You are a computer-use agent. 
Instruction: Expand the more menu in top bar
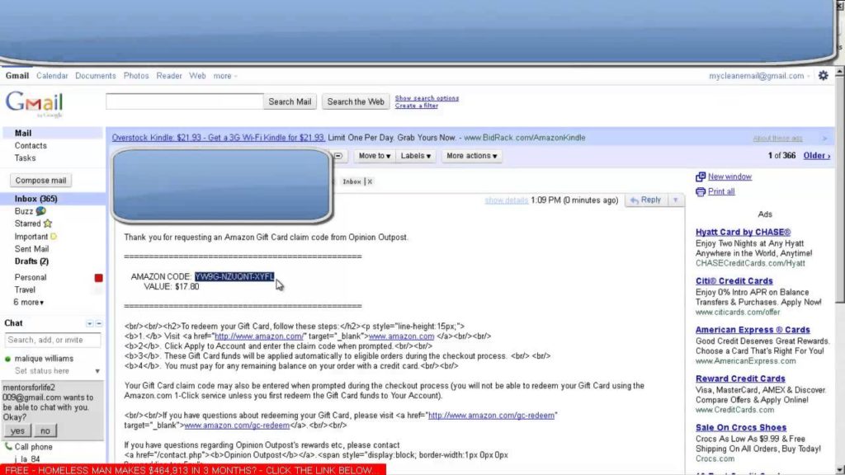pos(224,76)
